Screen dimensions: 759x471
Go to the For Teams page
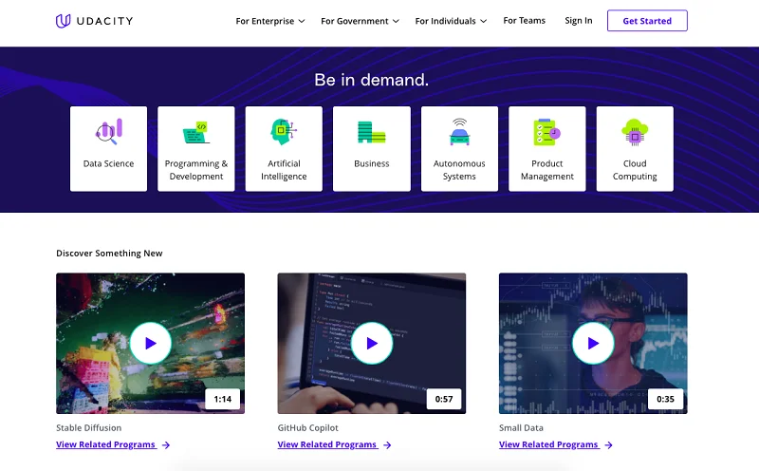[524, 21]
